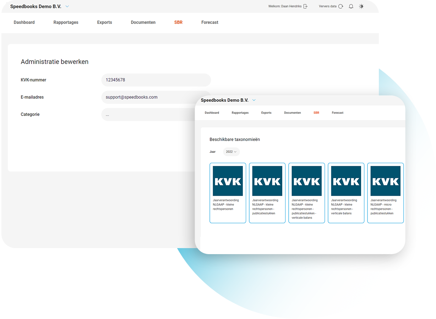The image size is (436, 319).
Task: Click 'Speedbooks Demo B.V.' name in back window
Action: coord(36,6)
